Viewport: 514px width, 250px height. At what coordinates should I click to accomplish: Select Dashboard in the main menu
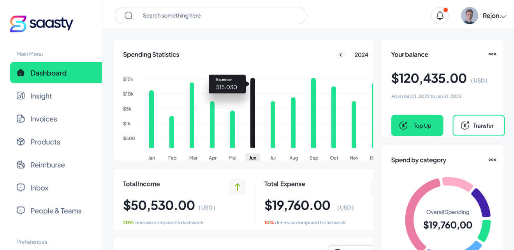click(x=56, y=73)
